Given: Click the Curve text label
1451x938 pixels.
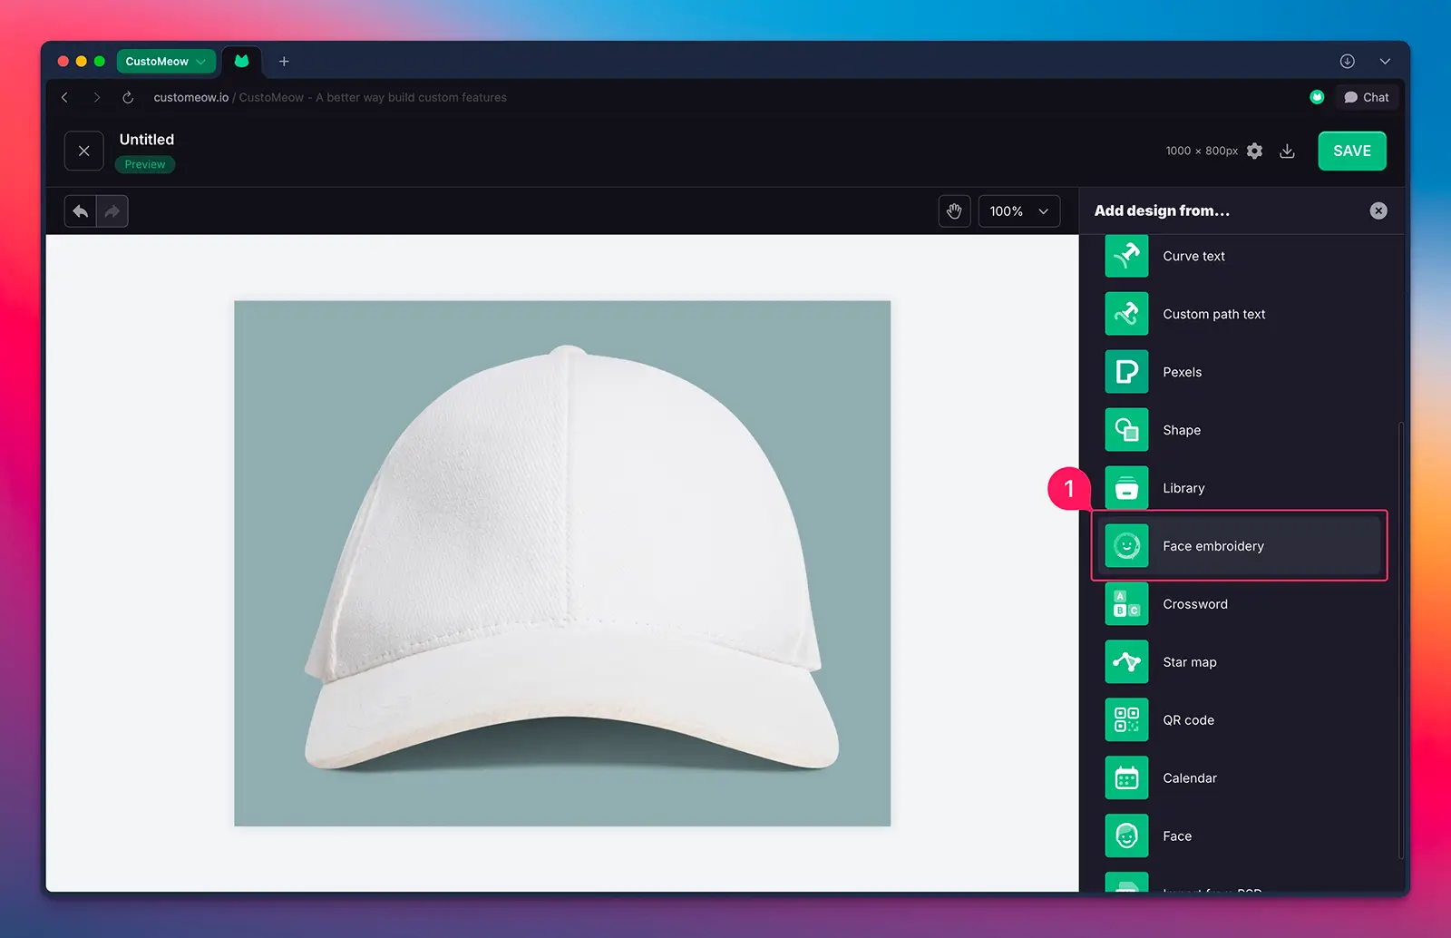Looking at the screenshot, I should (1193, 256).
